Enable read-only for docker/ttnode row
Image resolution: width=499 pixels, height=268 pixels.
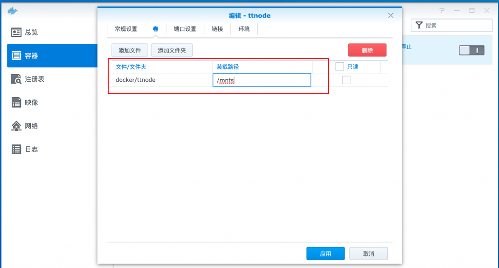pos(346,80)
